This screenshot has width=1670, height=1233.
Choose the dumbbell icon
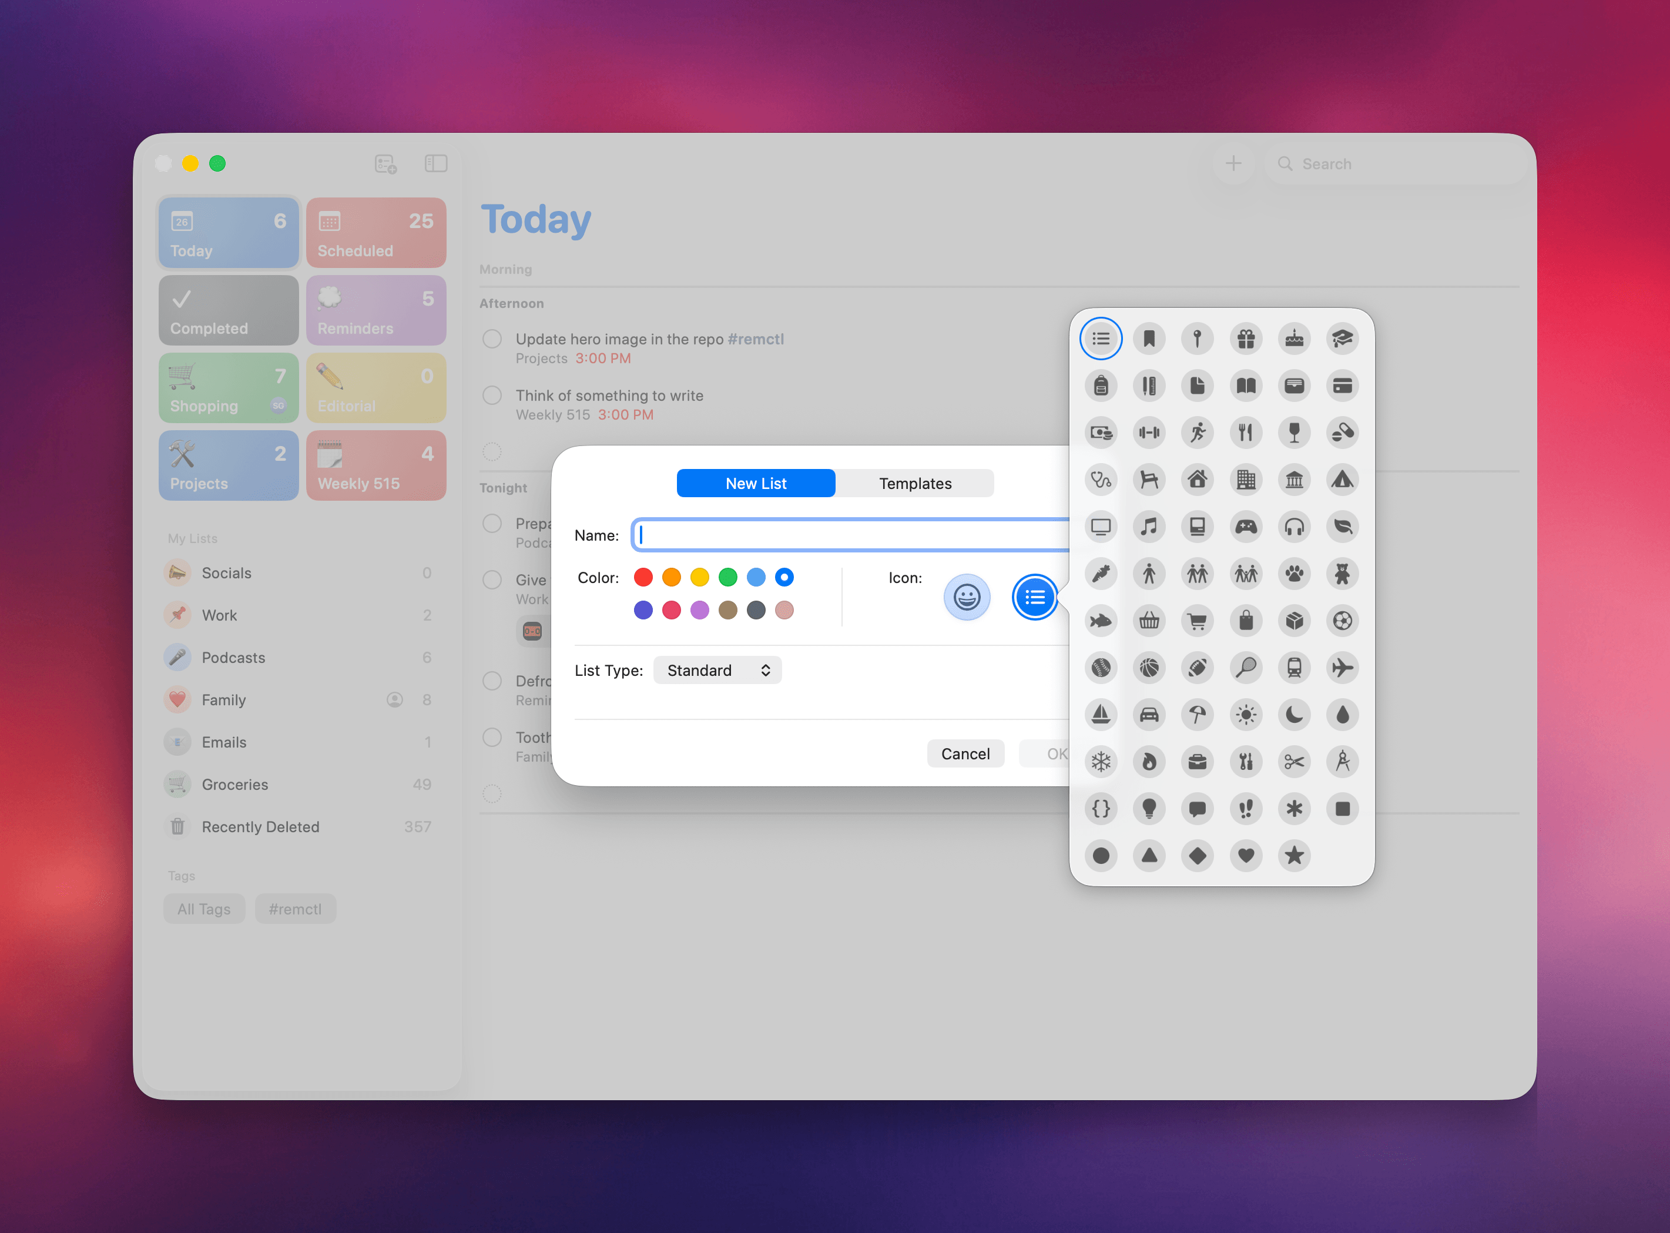1149,433
